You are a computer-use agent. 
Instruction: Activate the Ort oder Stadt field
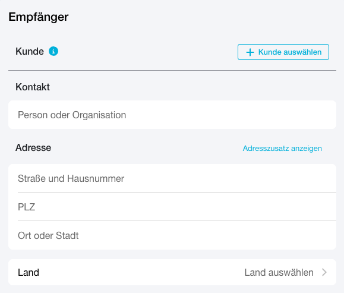coord(172,235)
